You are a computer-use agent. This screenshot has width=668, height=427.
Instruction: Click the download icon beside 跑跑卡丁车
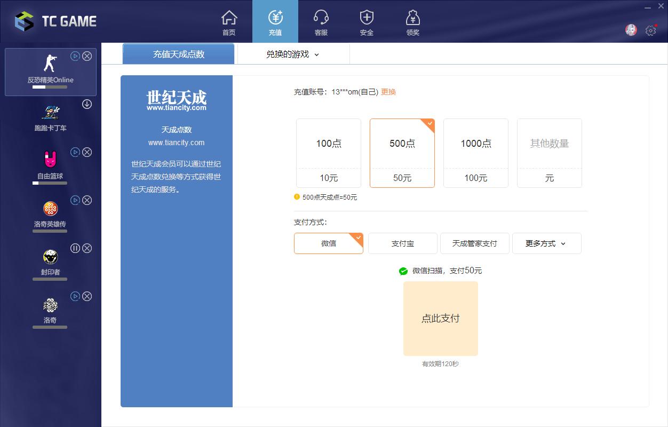pos(86,105)
